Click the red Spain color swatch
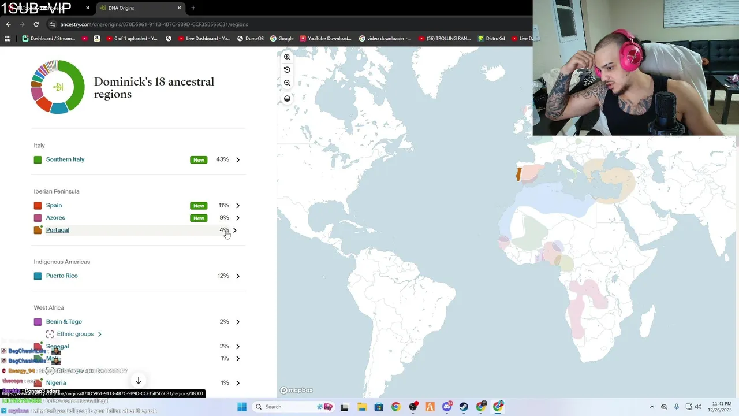This screenshot has width=739, height=416. (38, 206)
